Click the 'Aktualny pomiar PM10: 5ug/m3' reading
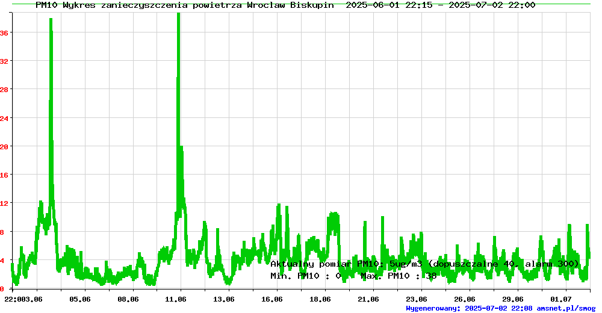This screenshot has height=313, width=602. 346,264
